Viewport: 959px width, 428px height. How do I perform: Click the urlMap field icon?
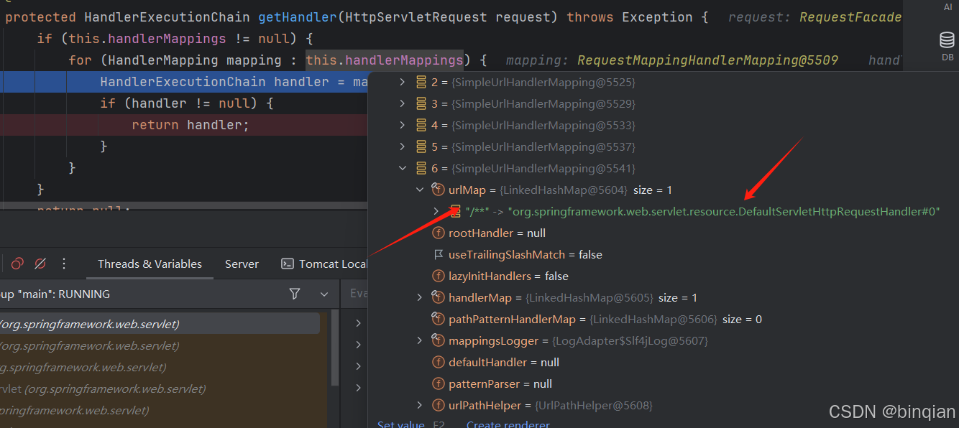pos(438,190)
